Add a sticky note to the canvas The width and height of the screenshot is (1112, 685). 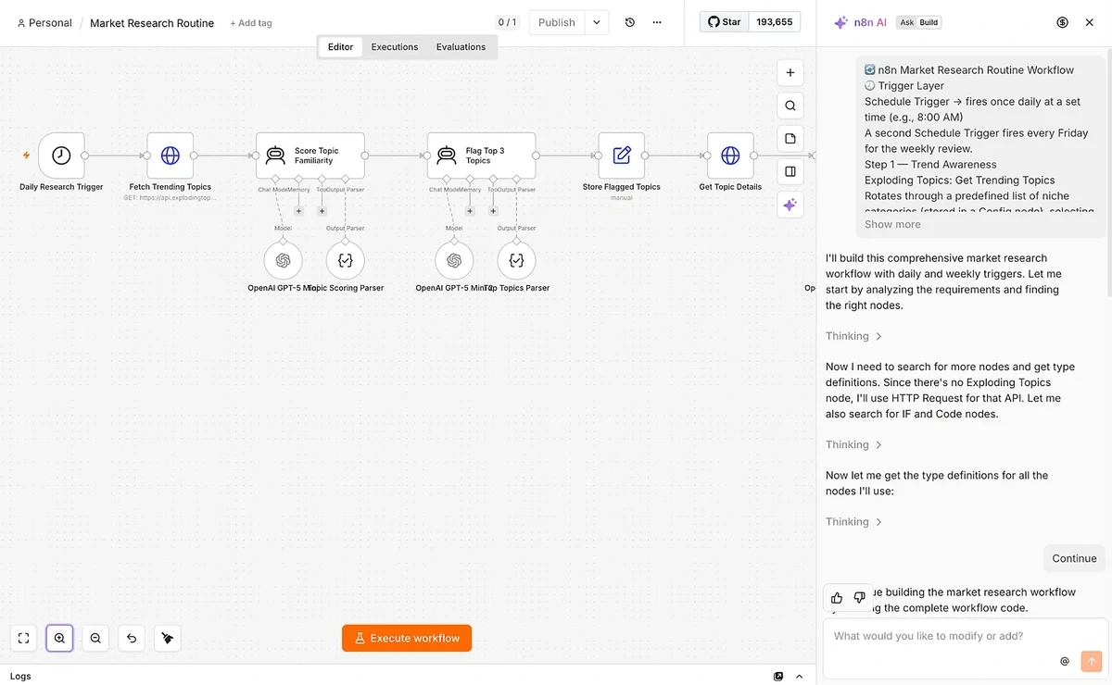(790, 139)
